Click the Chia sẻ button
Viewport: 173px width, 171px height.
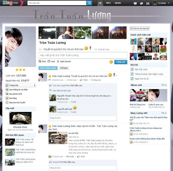point(121,62)
